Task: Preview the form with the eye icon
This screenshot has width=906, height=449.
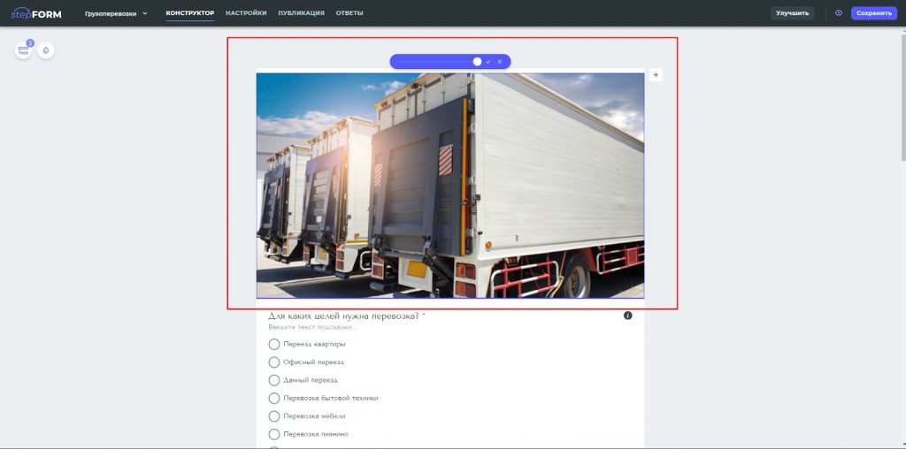Action: [x=839, y=13]
